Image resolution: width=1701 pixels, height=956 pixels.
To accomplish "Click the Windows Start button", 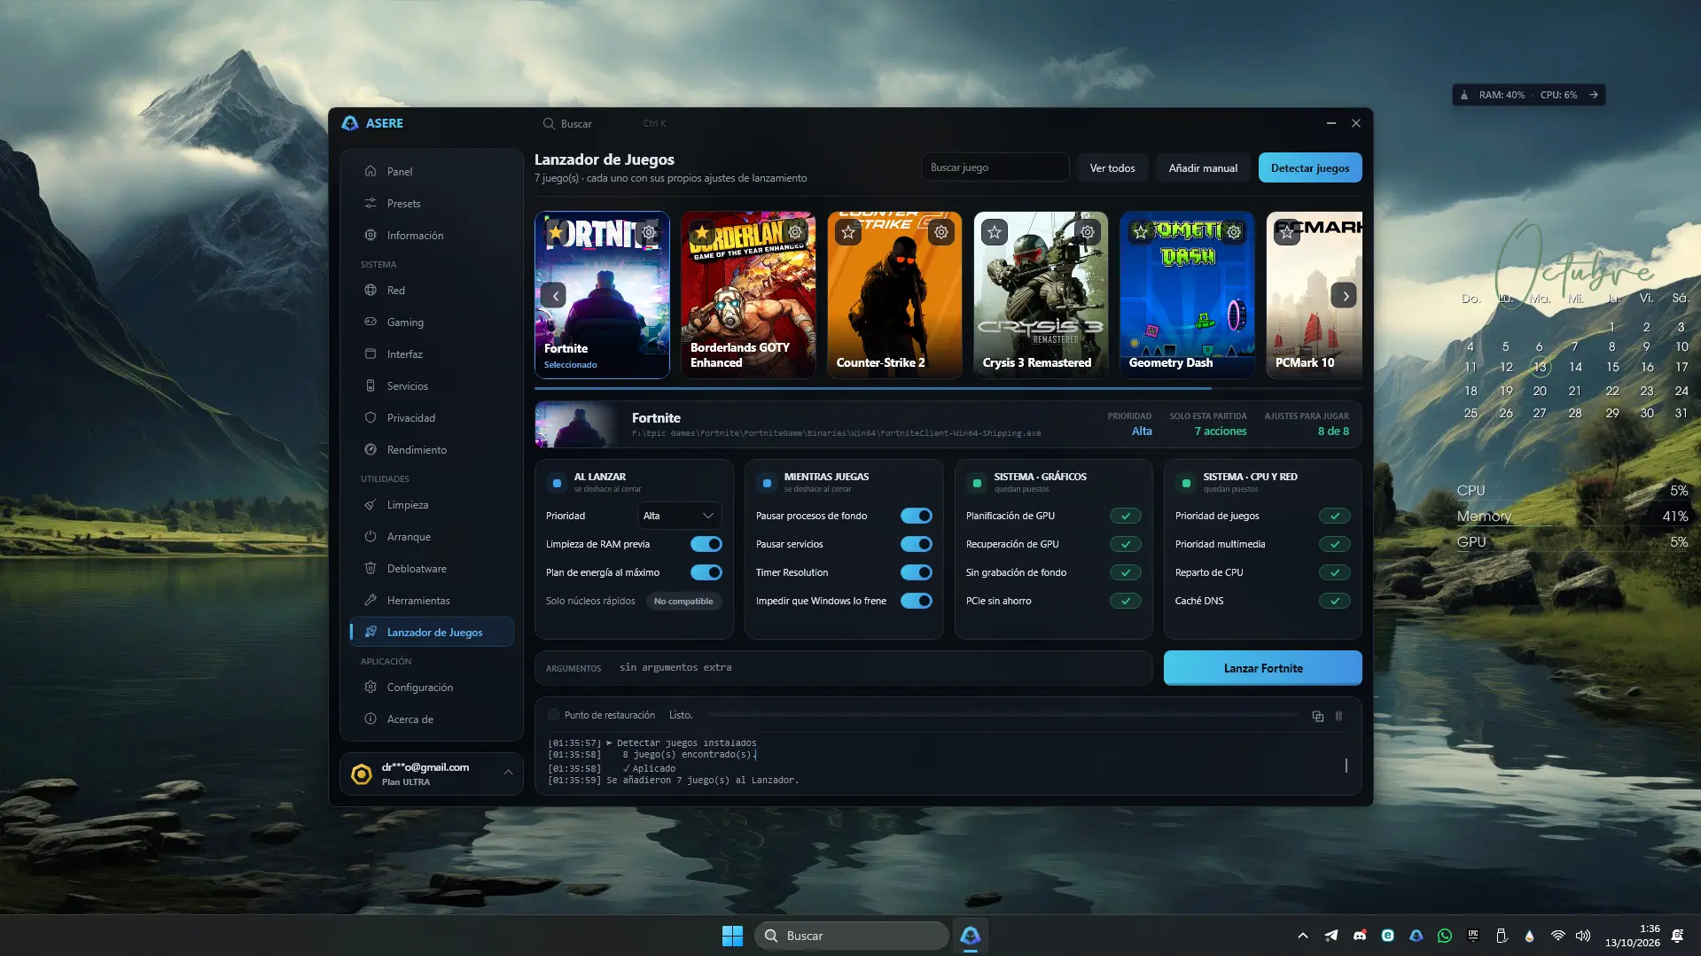I will (733, 936).
